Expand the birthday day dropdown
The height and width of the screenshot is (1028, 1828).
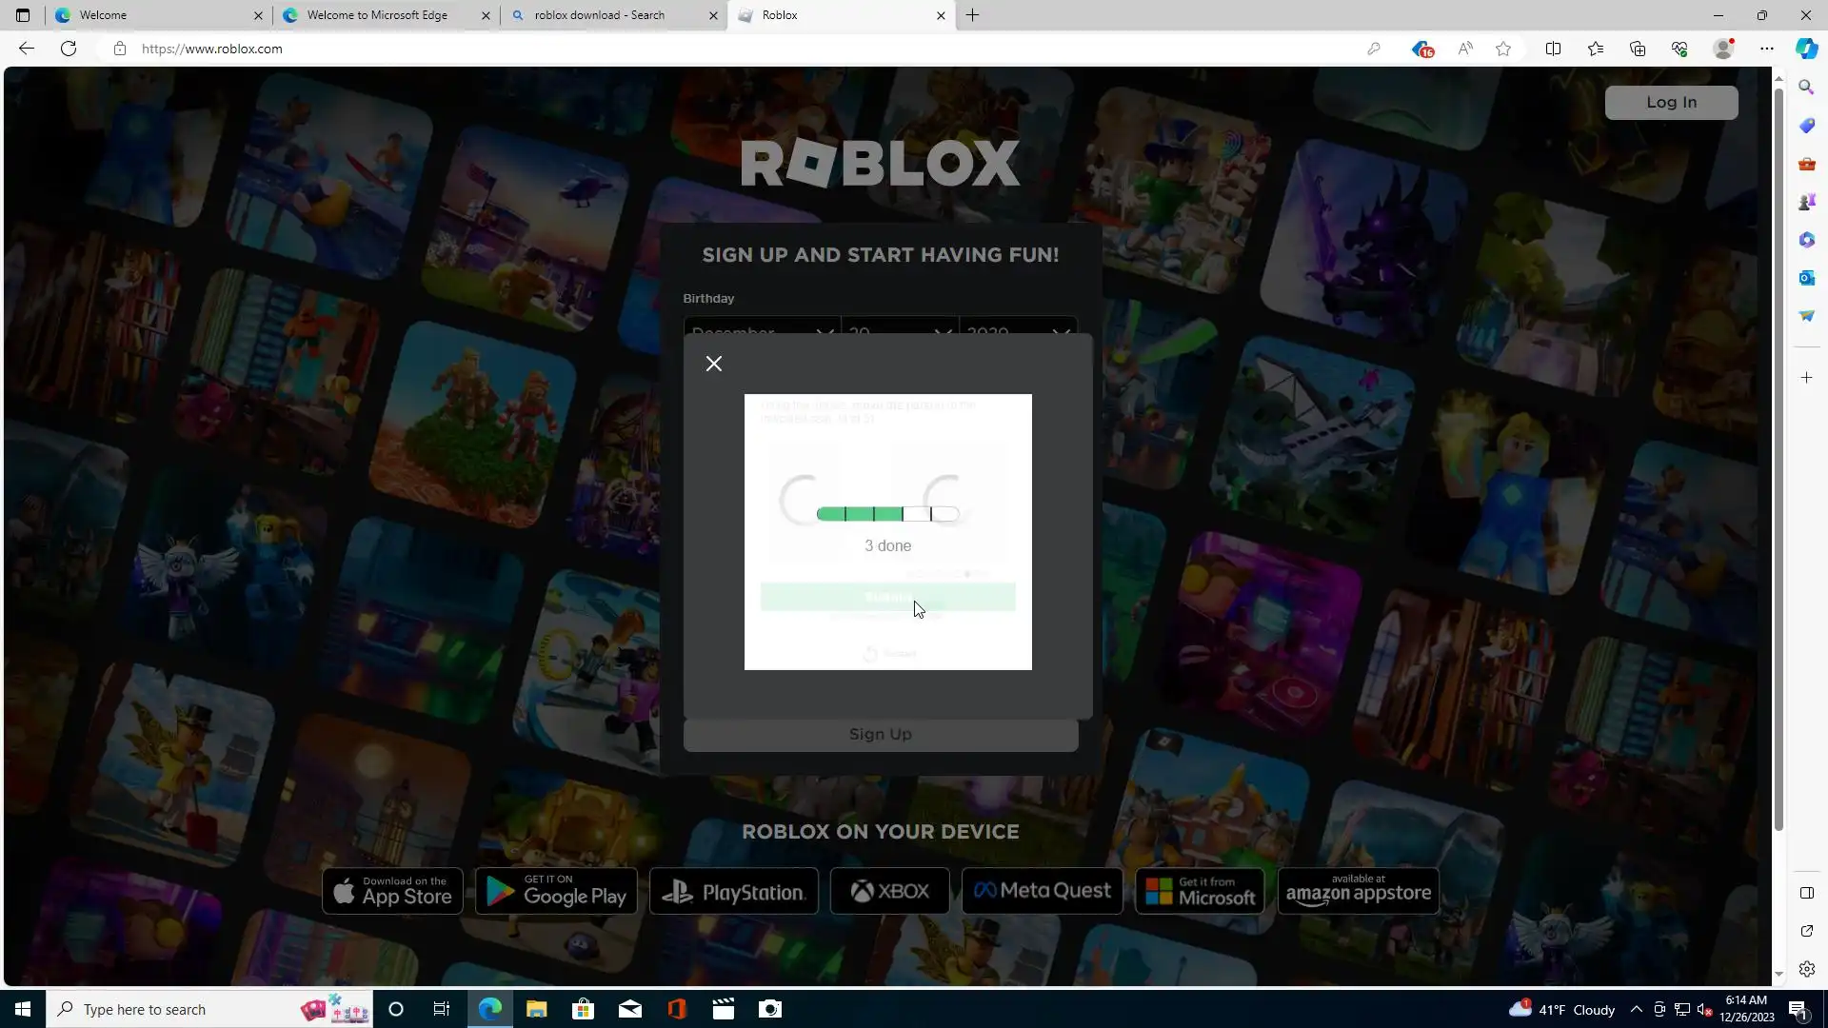[900, 329]
